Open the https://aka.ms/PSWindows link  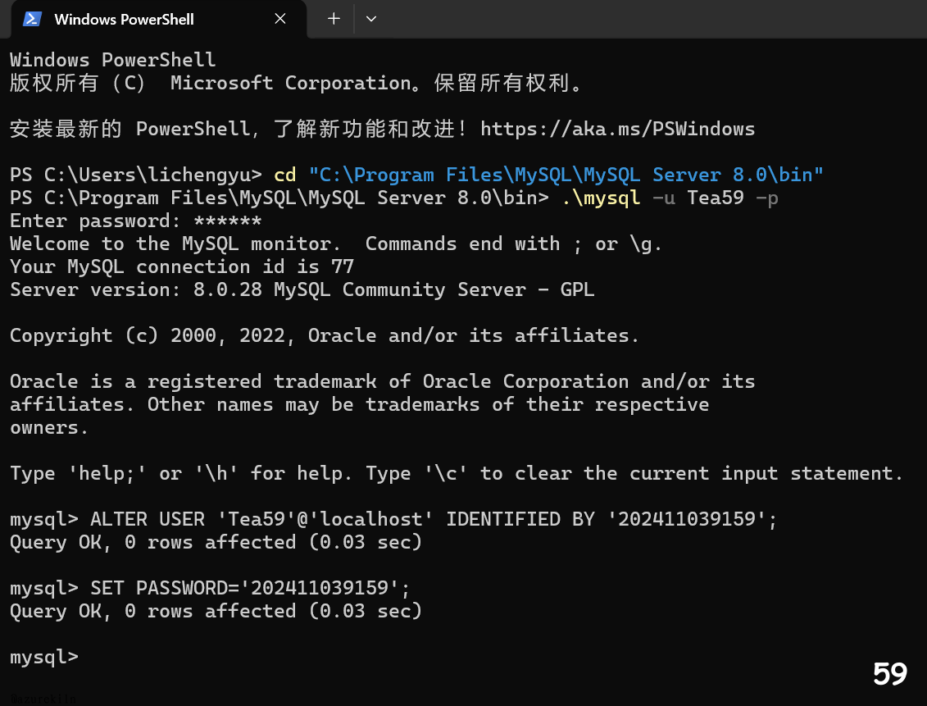[617, 129]
